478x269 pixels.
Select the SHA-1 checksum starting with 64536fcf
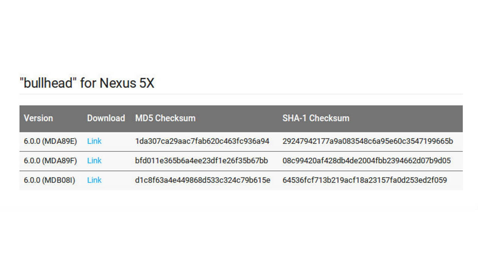[x=367, y=180]
